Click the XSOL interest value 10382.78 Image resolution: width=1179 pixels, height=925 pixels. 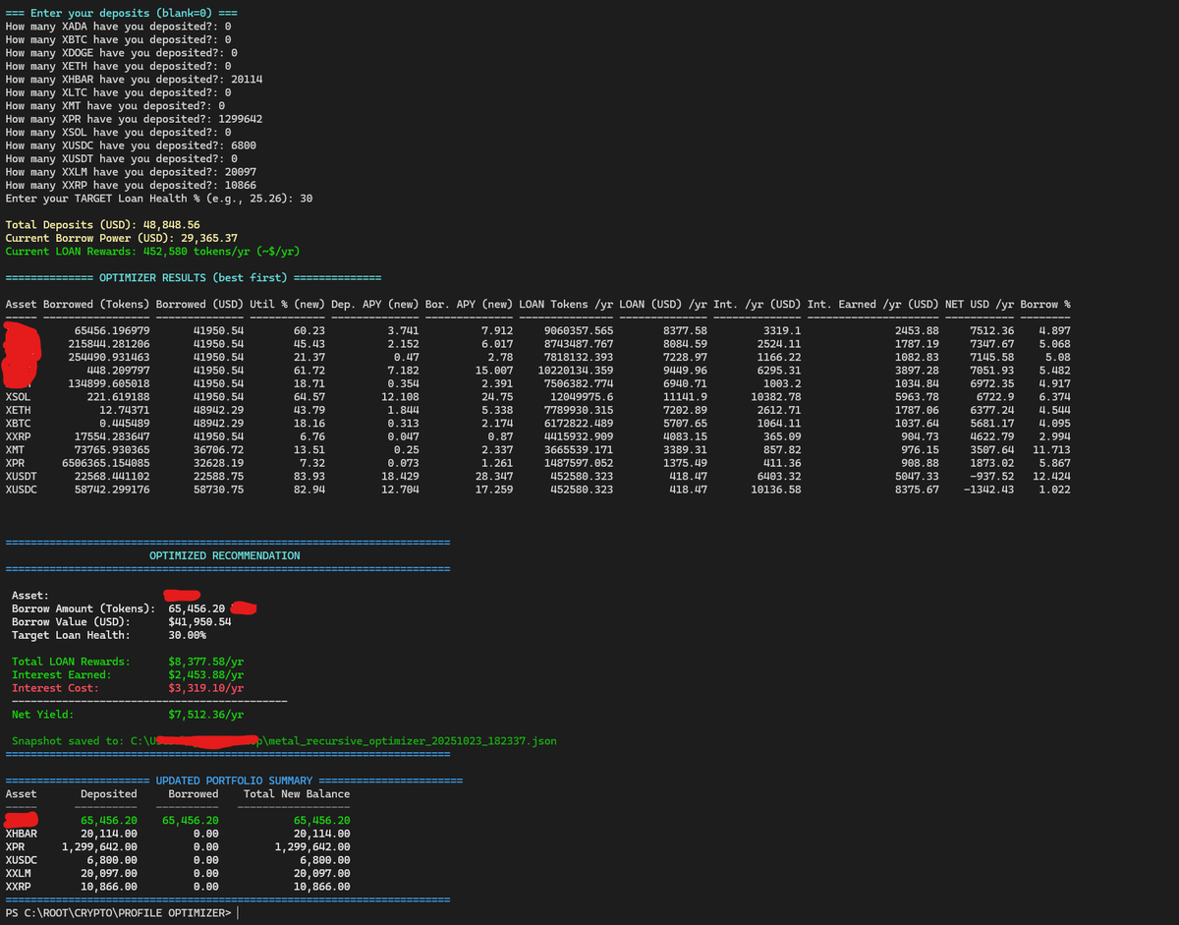tap(775, 396)
